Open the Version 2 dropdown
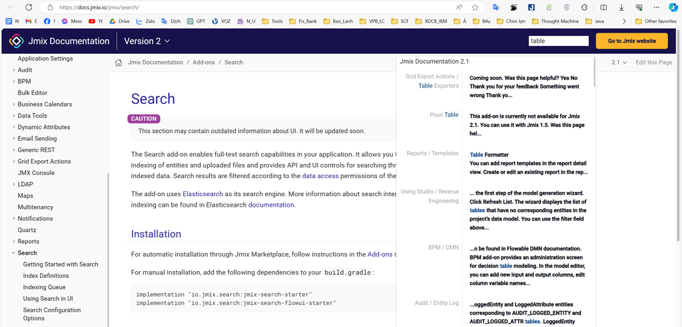Screen dimensions: 682x327 point(147,41)
